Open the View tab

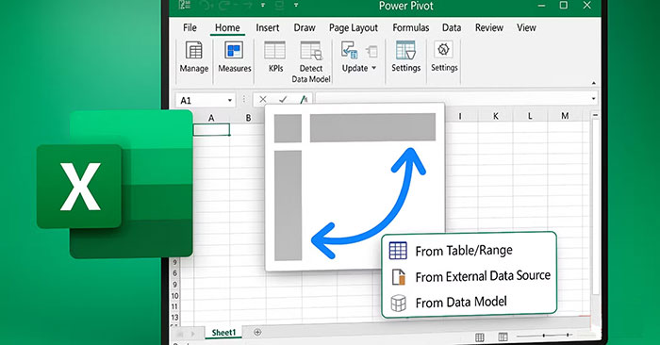(526, 27)
